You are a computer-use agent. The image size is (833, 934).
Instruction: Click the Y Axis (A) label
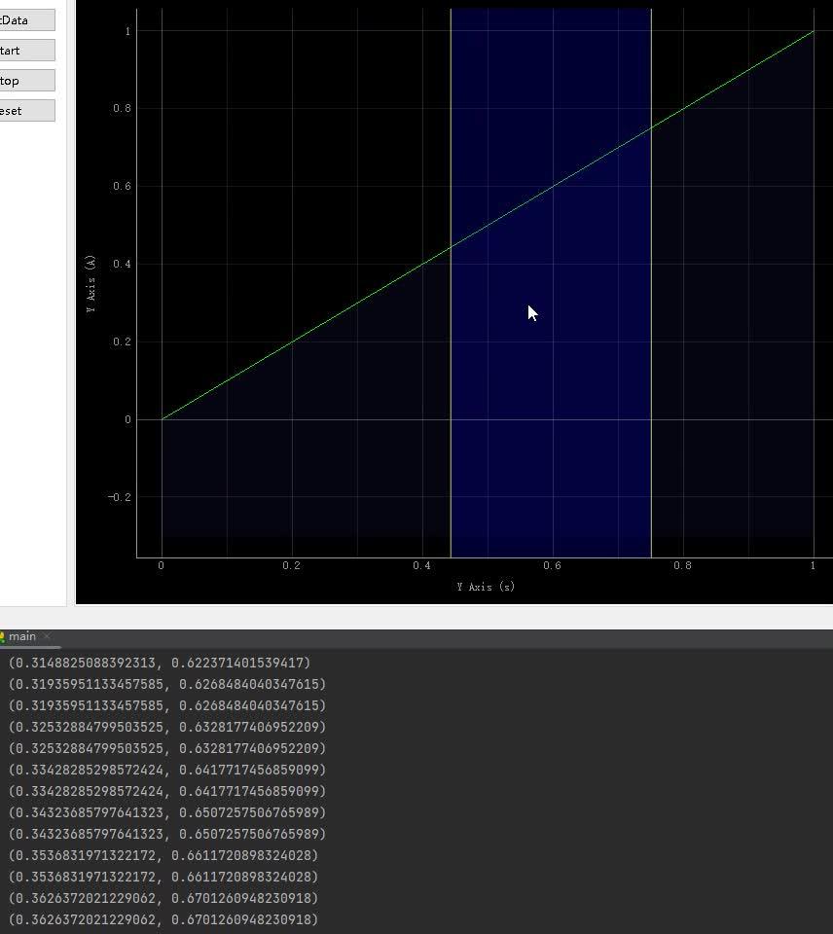pyautogui.click(x=92, y=282)
